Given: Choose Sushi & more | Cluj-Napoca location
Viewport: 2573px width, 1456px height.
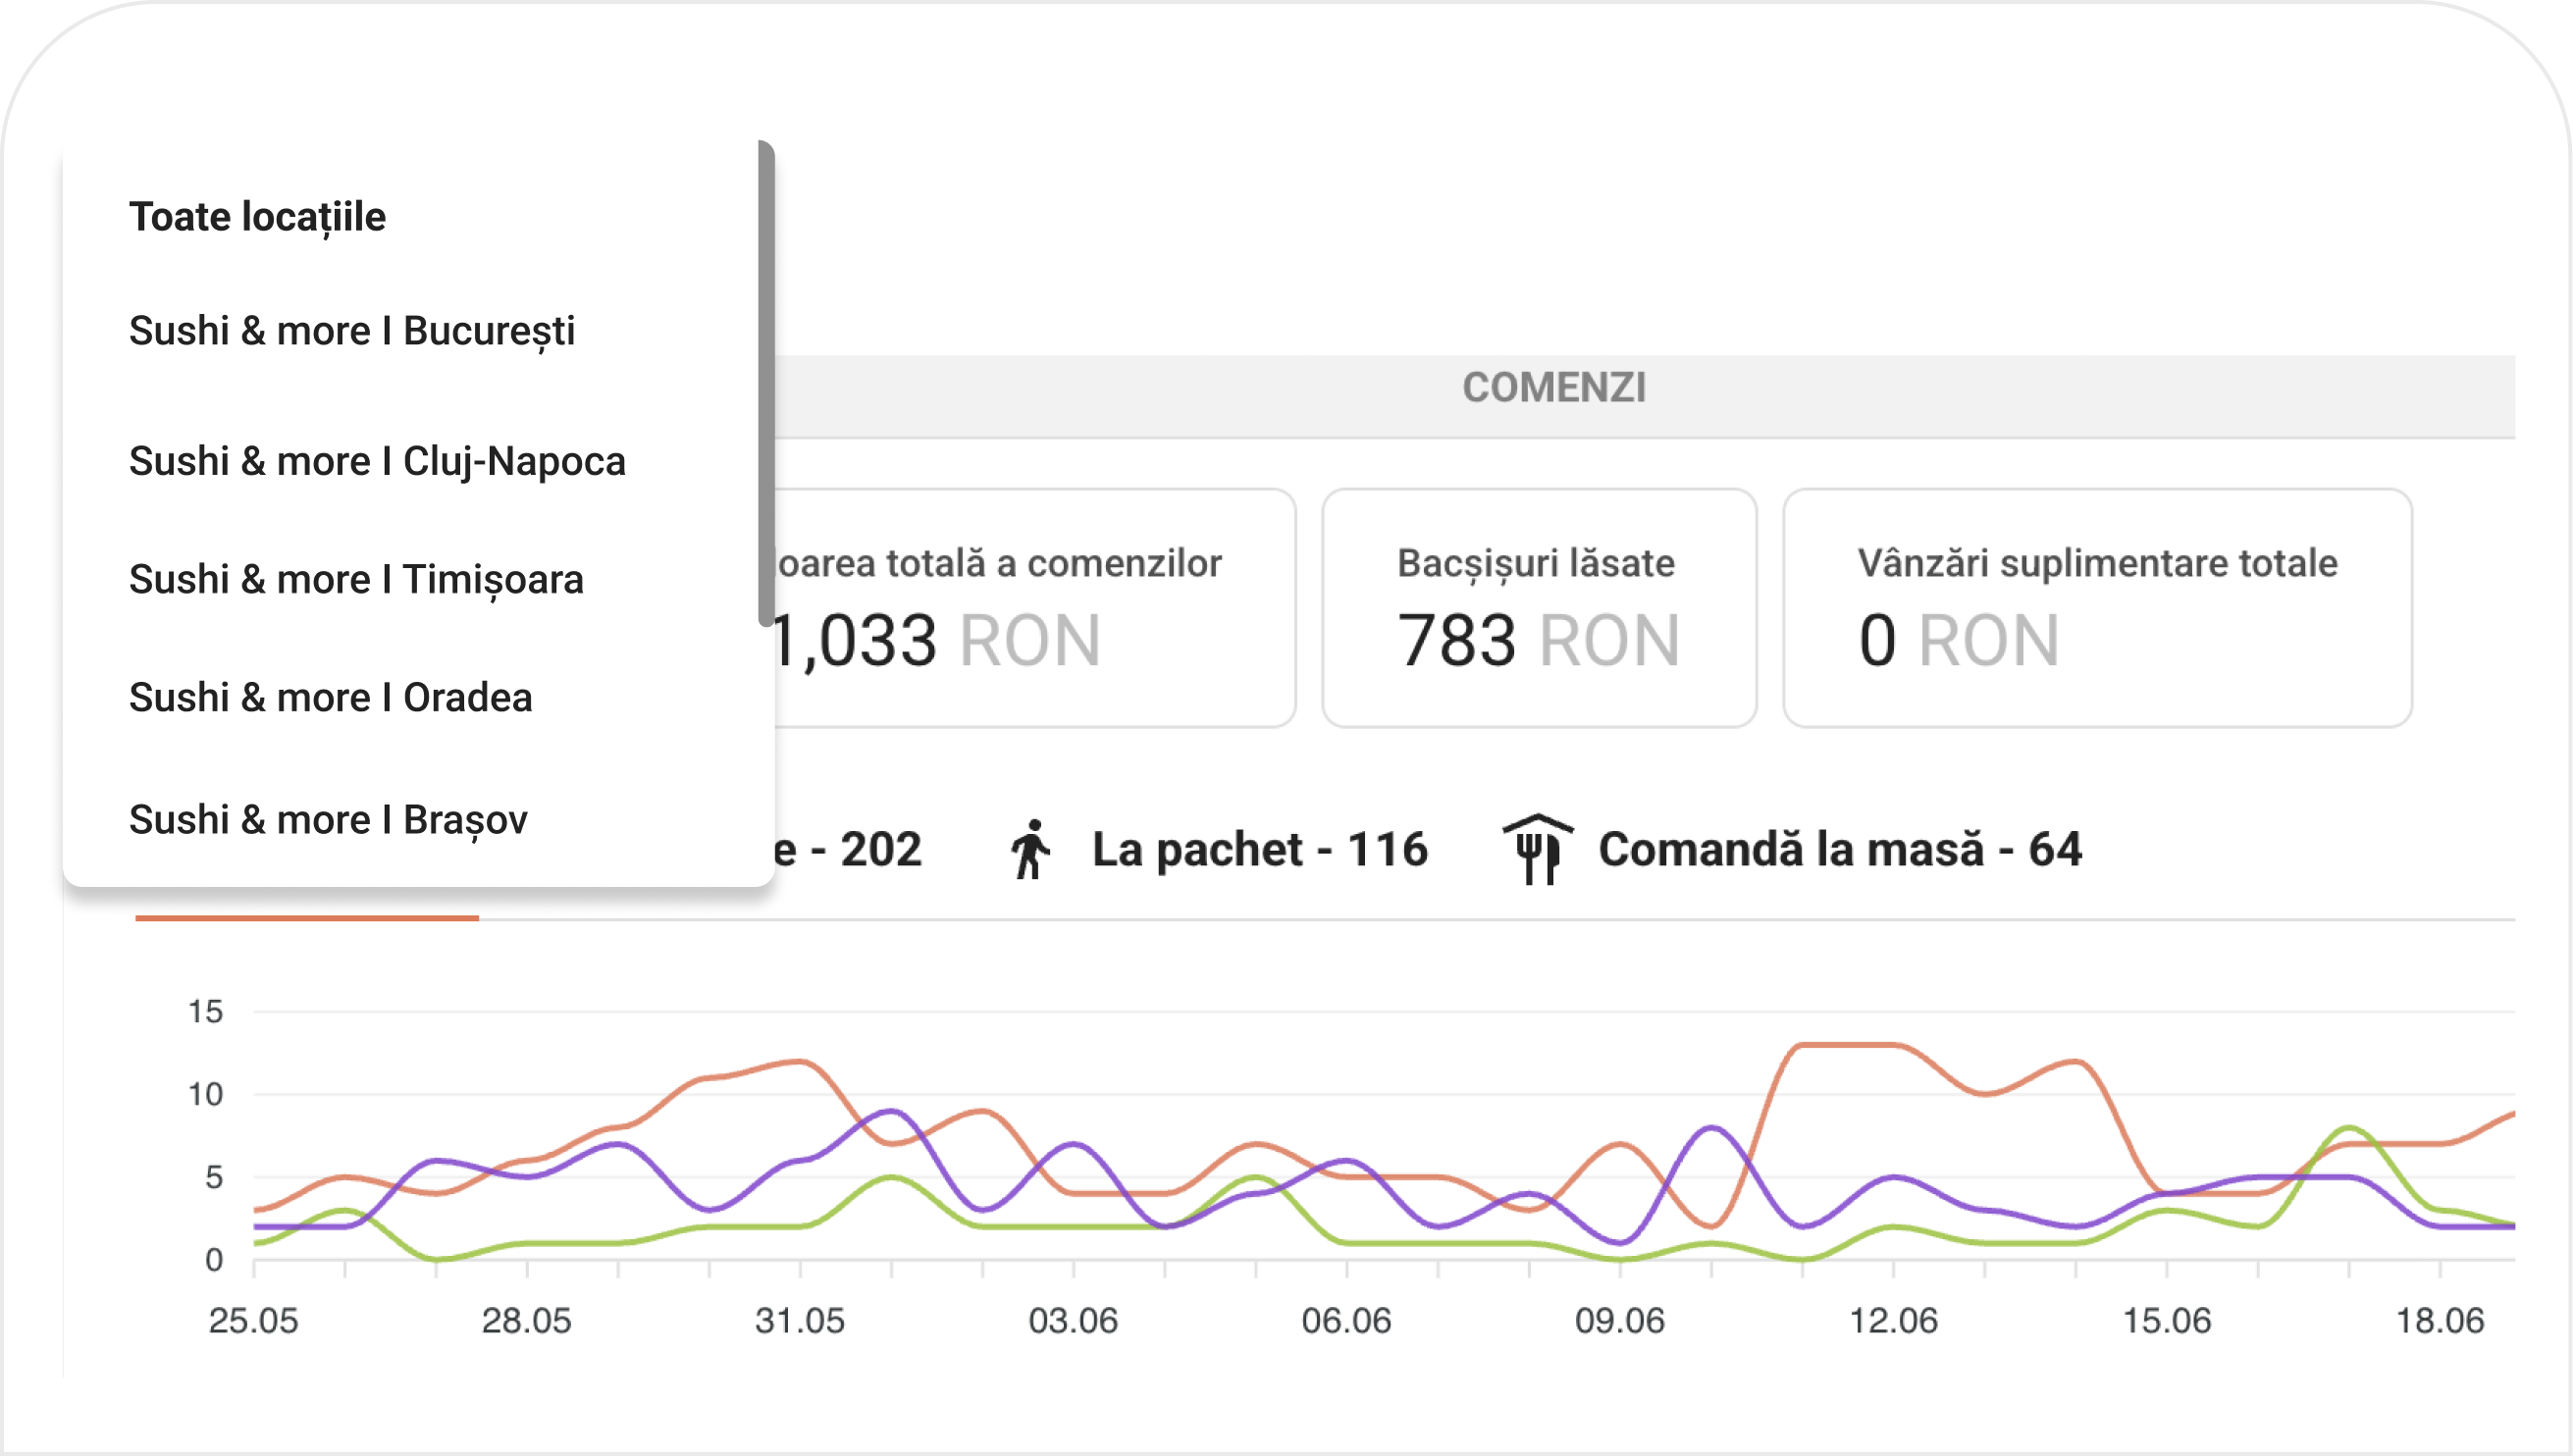Looking at the screenshot, I should [x=377, y=461].
